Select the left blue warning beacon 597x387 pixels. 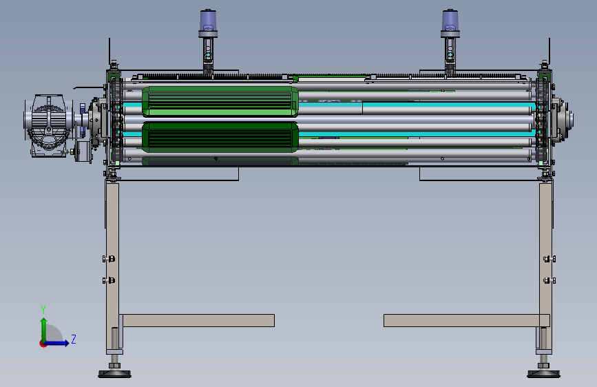(208, 23)
